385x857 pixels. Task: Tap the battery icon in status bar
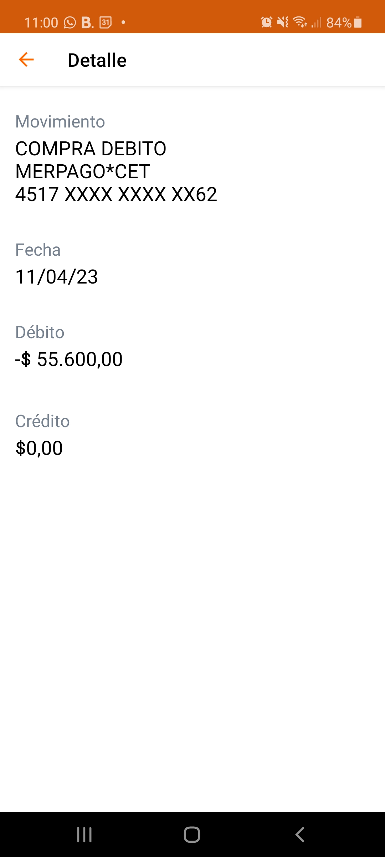(x=358, y=22)
